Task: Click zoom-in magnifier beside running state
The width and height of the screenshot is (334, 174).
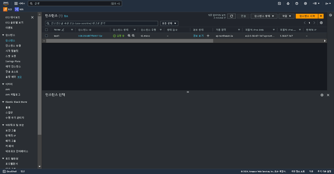Action: [x=129, y=36]
